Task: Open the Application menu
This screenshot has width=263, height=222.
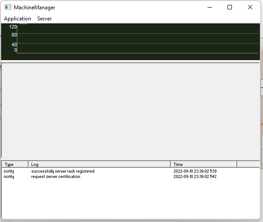Action: coord(17,19)
